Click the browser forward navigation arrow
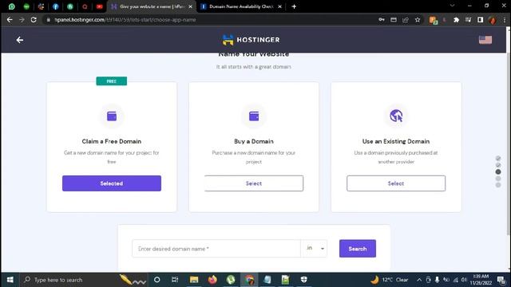511x287 pixels. click(22, 20)
